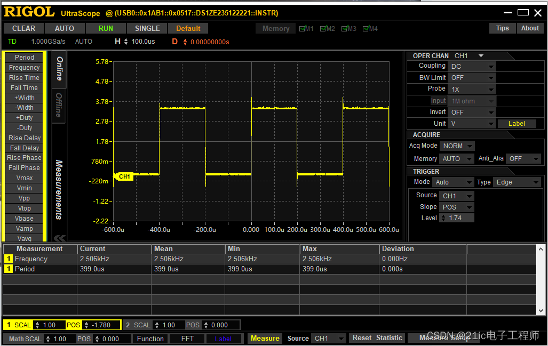Open the Anti_Alia OFF dropdown
Screen dimensions: 548x346
tap(523, 159)
